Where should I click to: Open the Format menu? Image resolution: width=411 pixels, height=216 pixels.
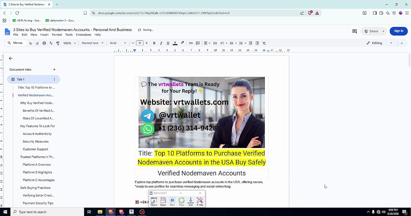[57, 35]
